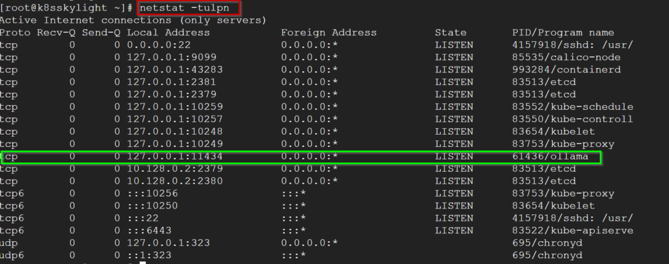Select udp6 local address '::1:323'
Image resolution: width=669 pixels, height=264 pixels.
[150, 255]
